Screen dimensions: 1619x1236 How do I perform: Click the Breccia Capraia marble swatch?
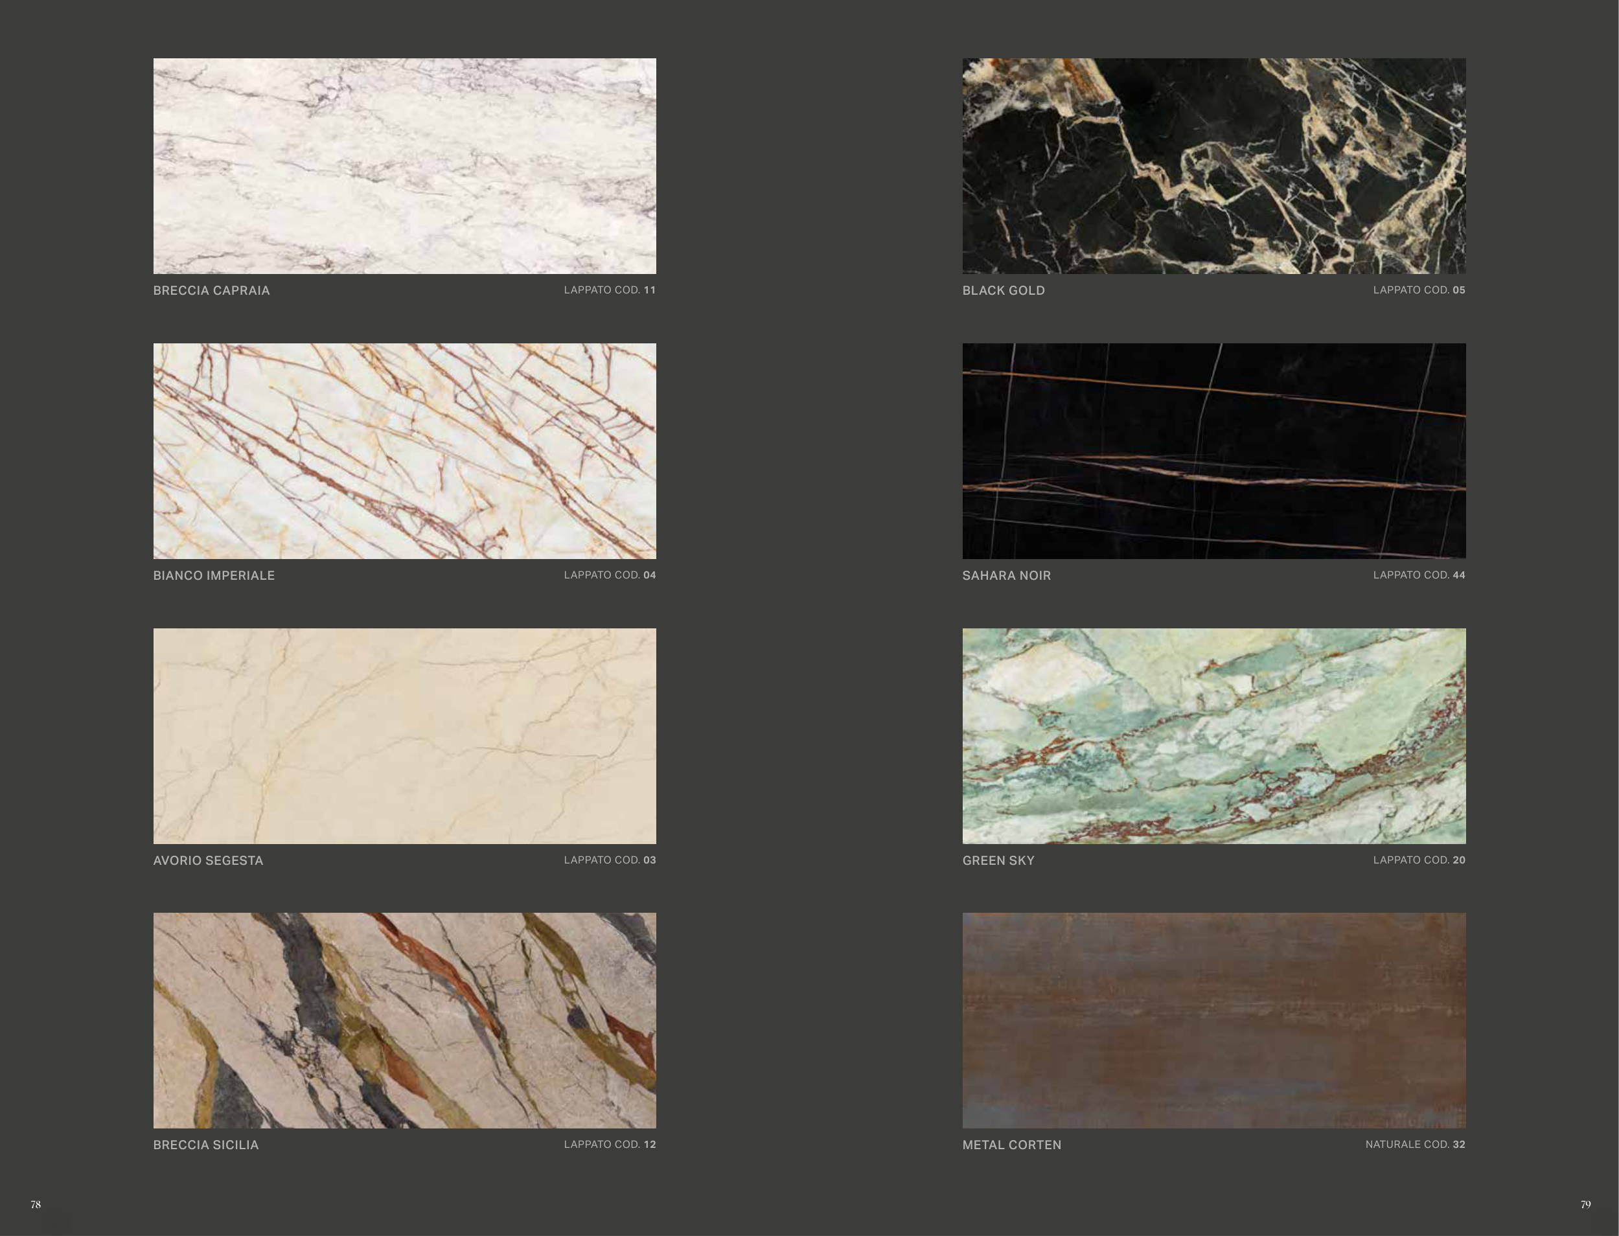coord(404,166)
